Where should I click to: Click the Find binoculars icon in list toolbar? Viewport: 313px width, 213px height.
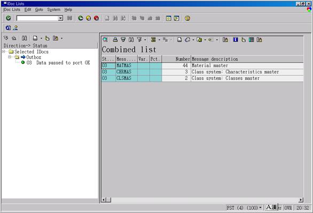(x=131, y=40)
